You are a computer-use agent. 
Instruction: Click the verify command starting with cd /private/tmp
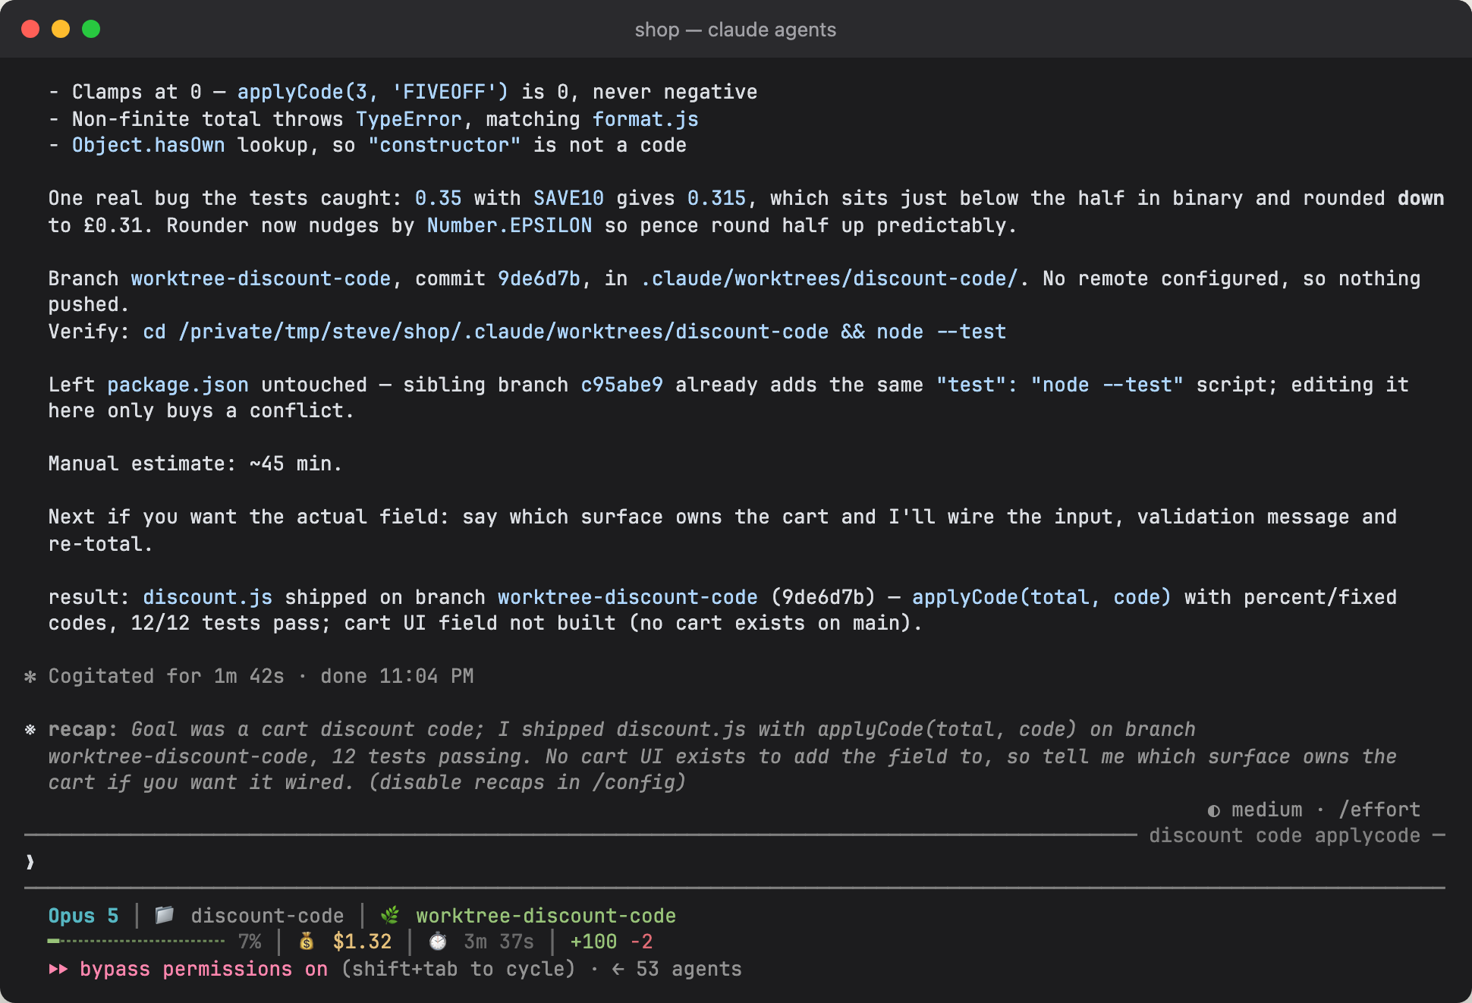pyautogui.click(x=574, y=332)
